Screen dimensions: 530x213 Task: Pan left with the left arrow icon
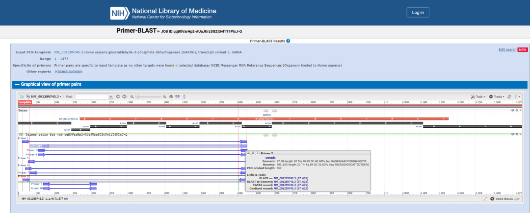click(x=118, y=96)
